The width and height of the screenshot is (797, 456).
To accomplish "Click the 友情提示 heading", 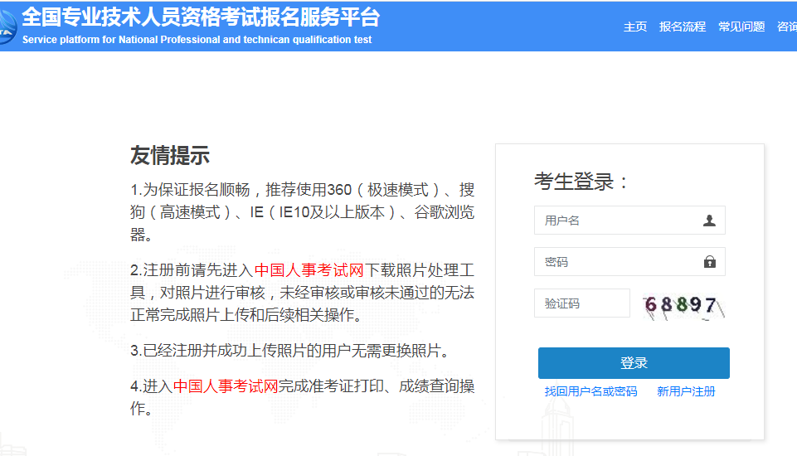I will [170, 156].
